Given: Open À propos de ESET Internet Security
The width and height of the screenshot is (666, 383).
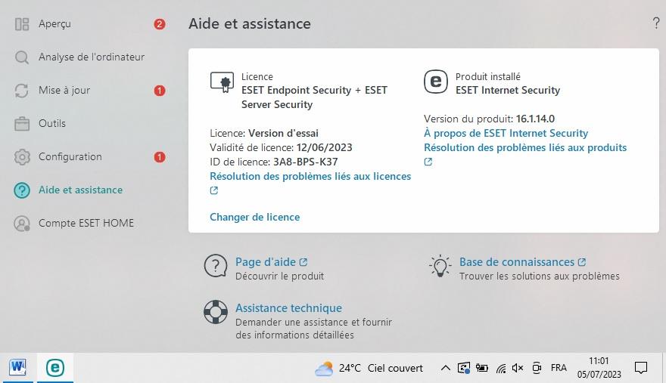Looking at the screenshot, I should click(x=506, y=133).
